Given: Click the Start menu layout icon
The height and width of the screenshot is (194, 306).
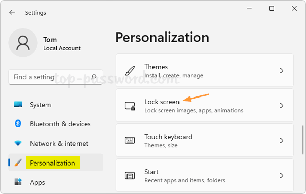Looking at the screenshot, I should tap(130, 176).
